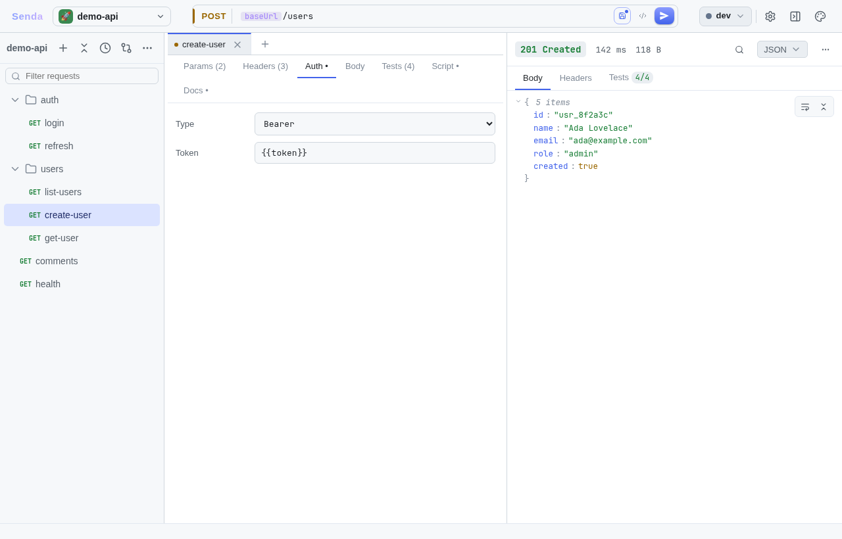Screen dimensions: 842x539
Task: Open the generate code snippet icon
Action: (643, 16)
